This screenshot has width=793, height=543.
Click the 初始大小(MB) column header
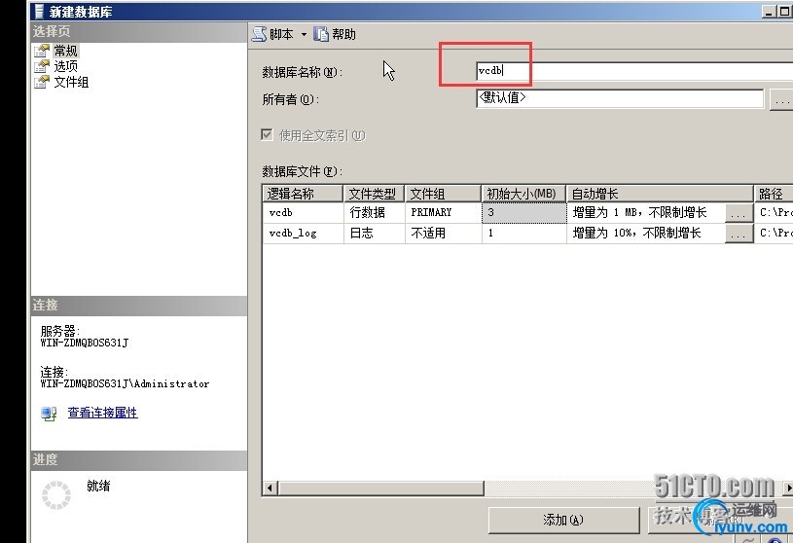coord(523,194)
